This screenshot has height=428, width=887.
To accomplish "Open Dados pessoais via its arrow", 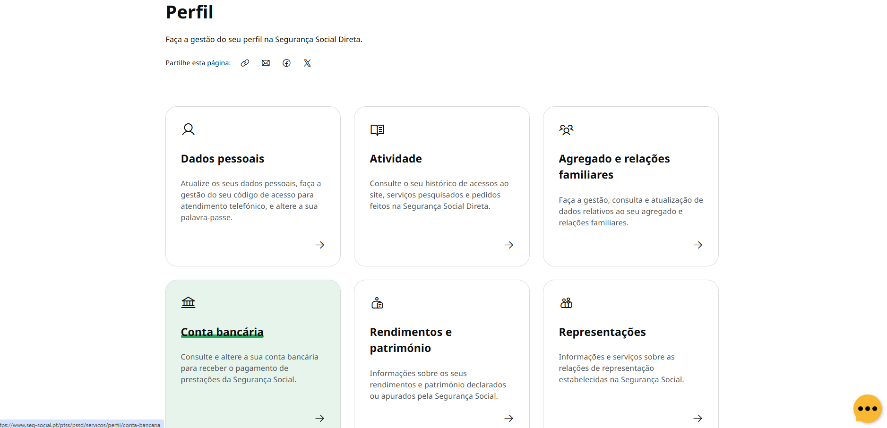I will pyautogui.click(x=319, y=245).
